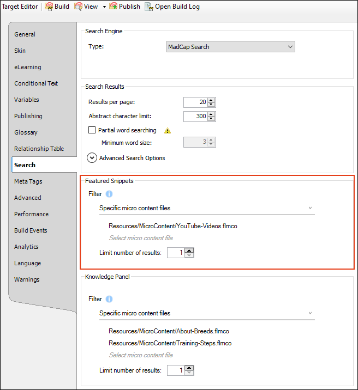
Task: Open the Search Engine Type dropdown
Action: (x=231, y=47)
